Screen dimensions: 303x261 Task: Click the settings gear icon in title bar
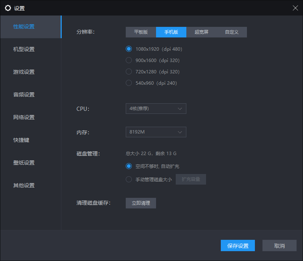tap(8, 8)
